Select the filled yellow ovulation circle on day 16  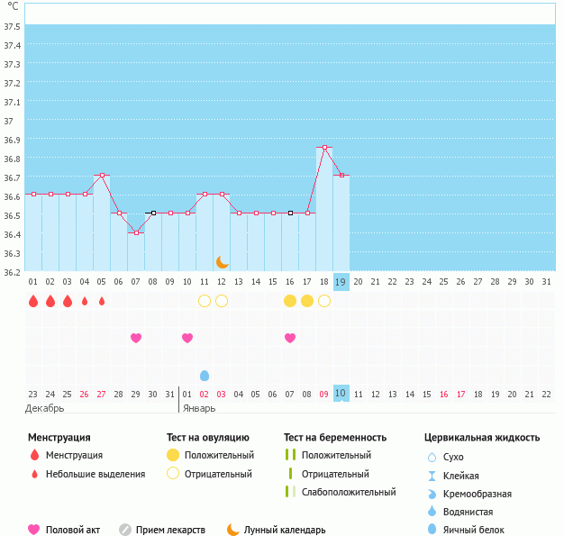click(290, 301)
